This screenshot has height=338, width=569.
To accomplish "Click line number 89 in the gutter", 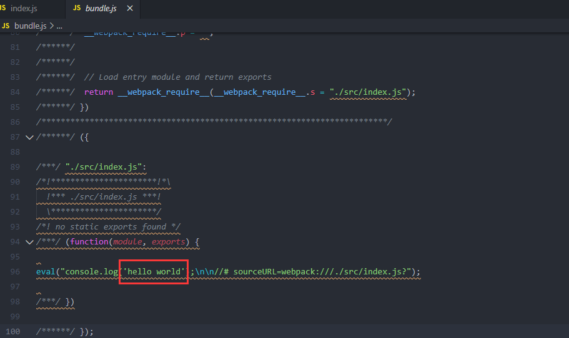I will 15,167.
